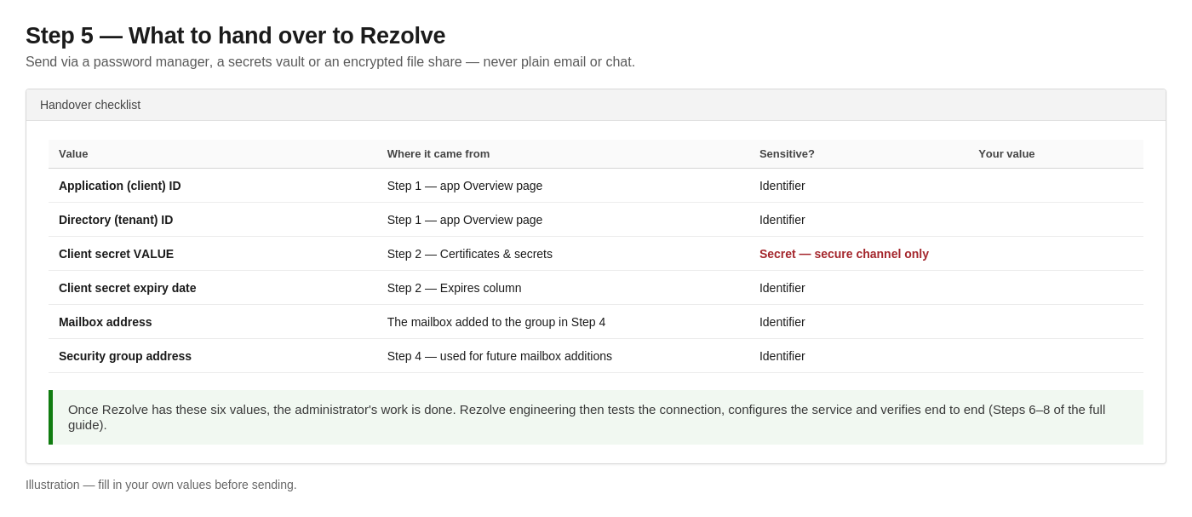Select the 'Client secret expiry date' cell
This screenshot has height=517, width=1192.
coord(128,288)
